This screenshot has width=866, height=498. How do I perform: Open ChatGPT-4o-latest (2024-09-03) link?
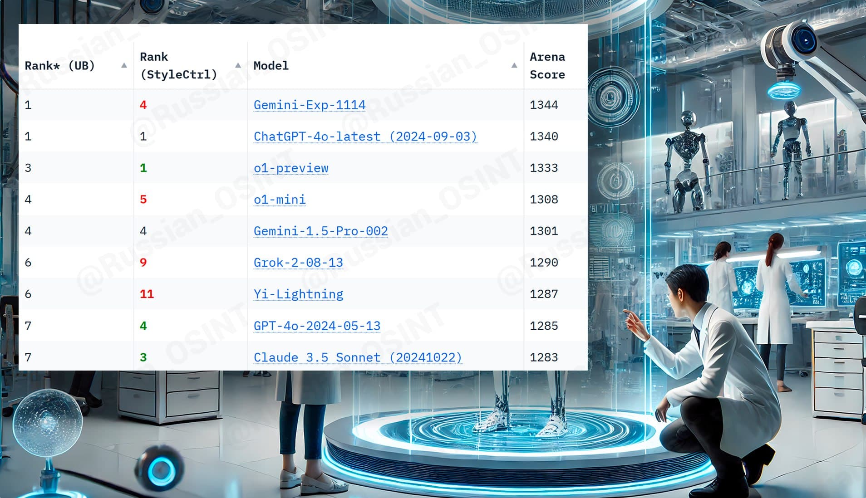tap(365, 137)
